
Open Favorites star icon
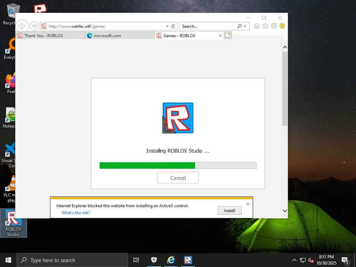click(x=265, y=26)
